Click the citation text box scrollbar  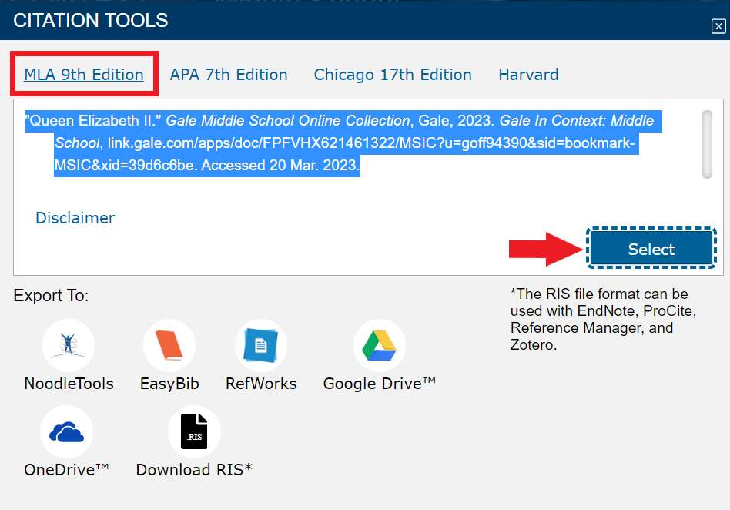point(707,144)
